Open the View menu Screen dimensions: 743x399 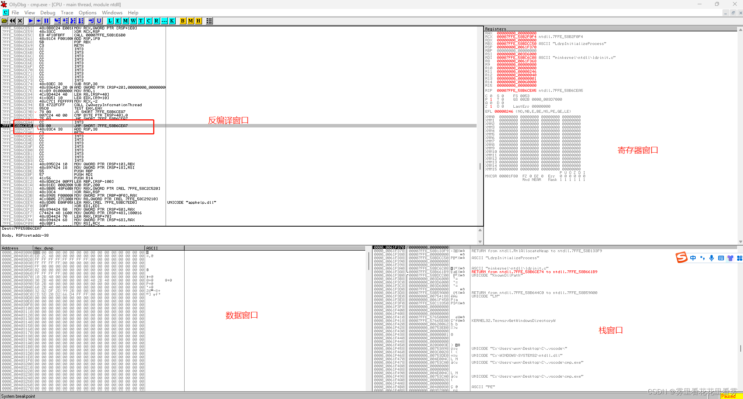click(29, 13)
